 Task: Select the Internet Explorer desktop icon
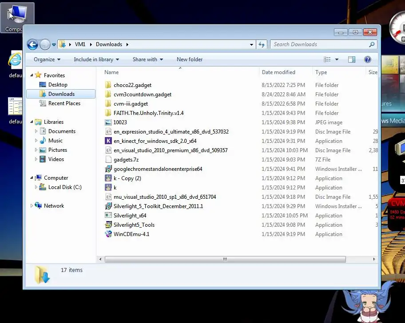tap(15, 60)
